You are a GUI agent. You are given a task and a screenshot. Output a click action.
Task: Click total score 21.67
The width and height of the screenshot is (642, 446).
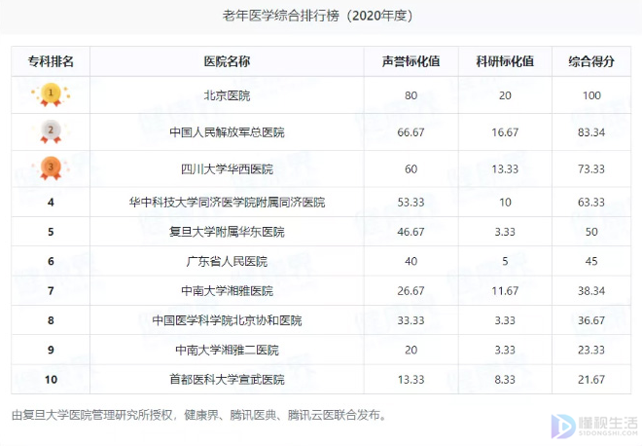[x=591, y=379]
